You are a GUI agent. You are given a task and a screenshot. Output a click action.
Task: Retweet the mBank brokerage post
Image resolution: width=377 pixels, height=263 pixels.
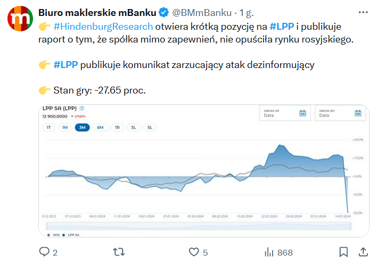click(x=120, y=252)
